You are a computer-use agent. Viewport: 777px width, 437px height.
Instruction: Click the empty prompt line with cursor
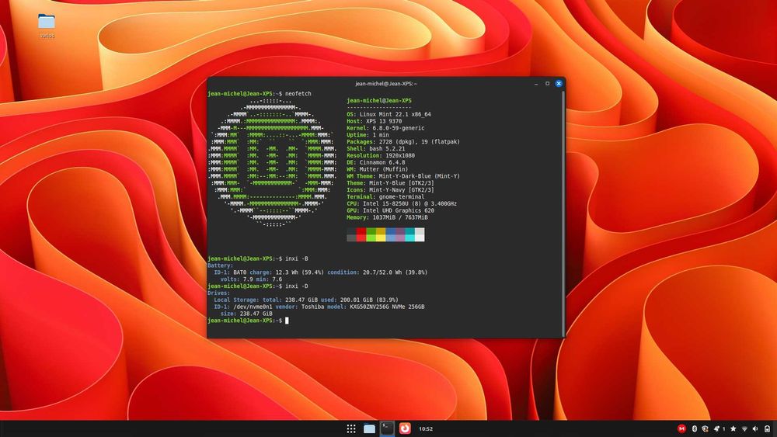[x=249, y=321]
